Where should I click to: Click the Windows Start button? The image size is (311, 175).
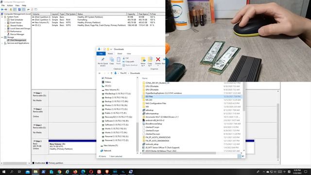point(4,172)
